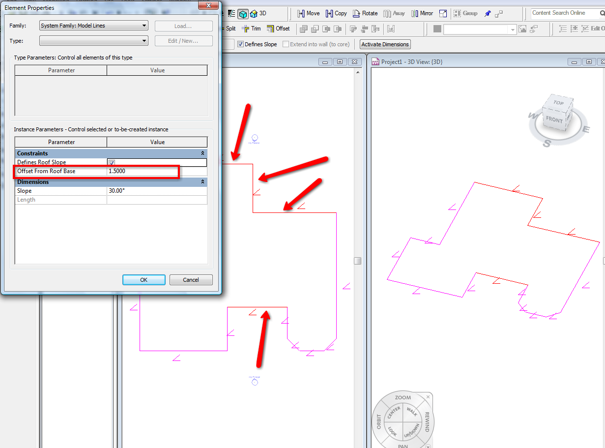
Task: Click the icon right of the pin
Action: pos(499,13)
